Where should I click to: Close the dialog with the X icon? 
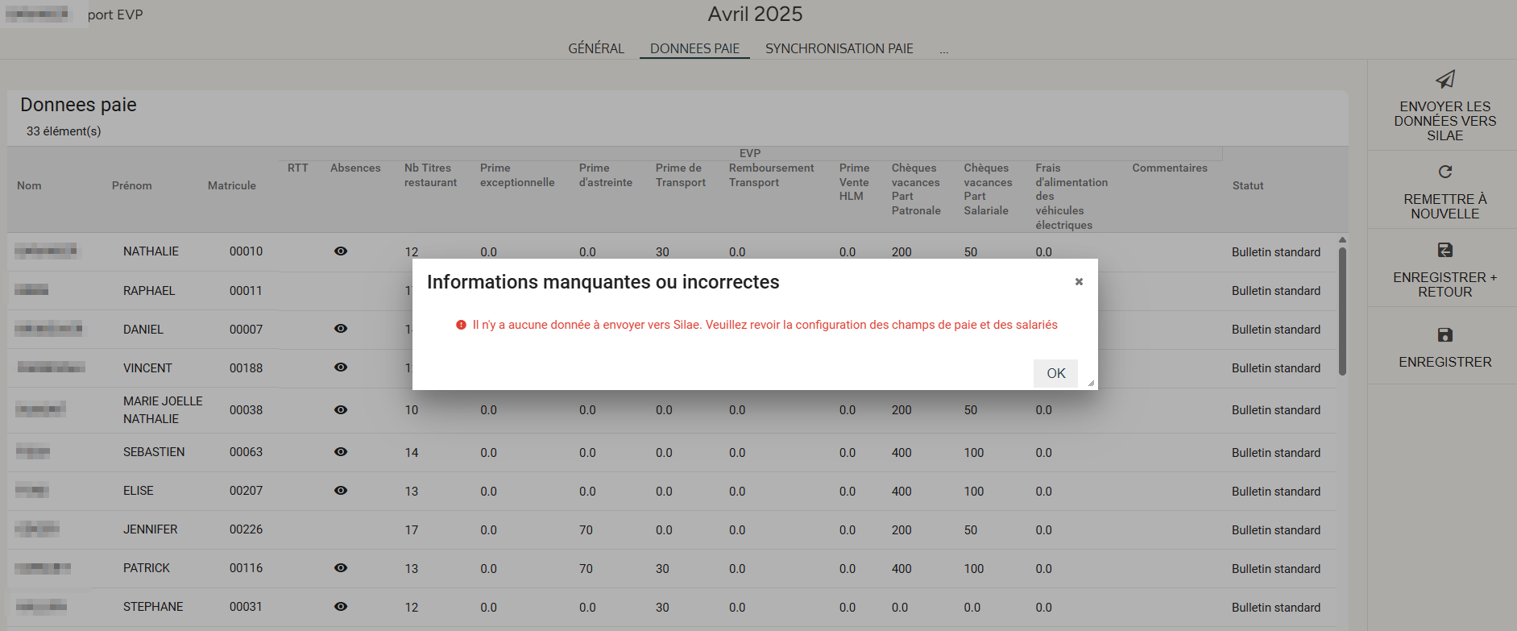1079,282
